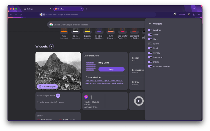
Task: Click the back arrow in Widgets panel
Action: click(x=150, y=24)
